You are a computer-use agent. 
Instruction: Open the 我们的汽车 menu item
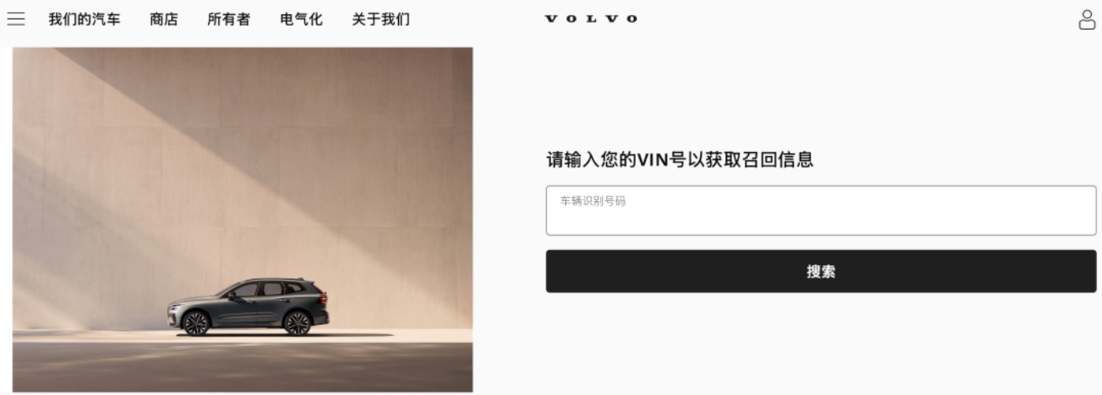(84, 19)
